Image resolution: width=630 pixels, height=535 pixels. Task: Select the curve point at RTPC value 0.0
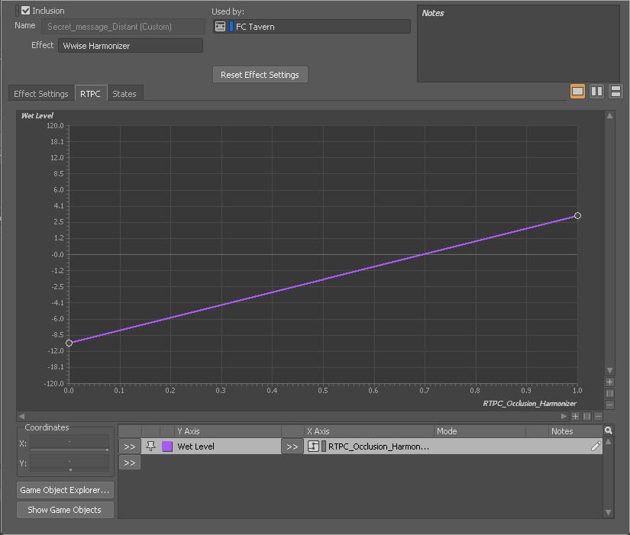point(69,343)
